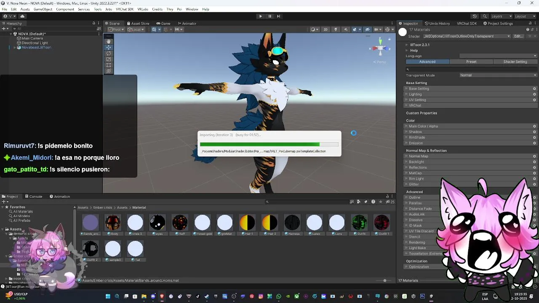Select the Hand view tool
The image size is (539, 303).
point(109,41)
